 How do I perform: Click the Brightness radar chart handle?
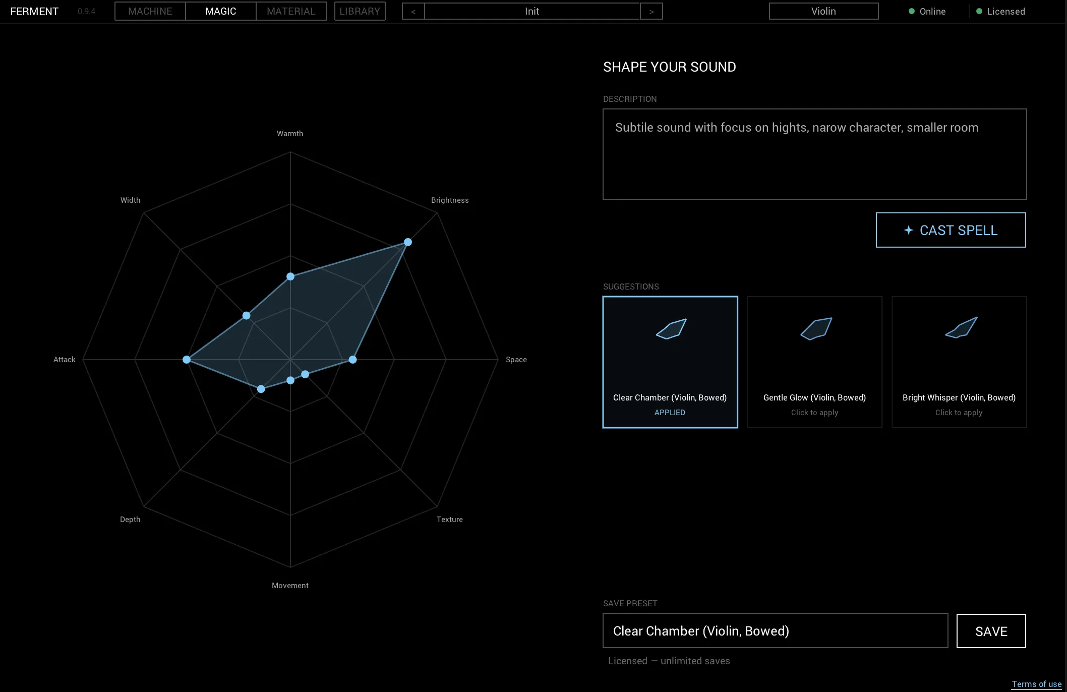[x=408, y=242]
